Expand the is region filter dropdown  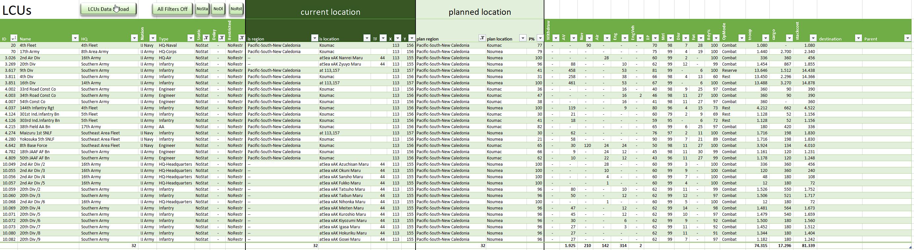tap(314, 38)
